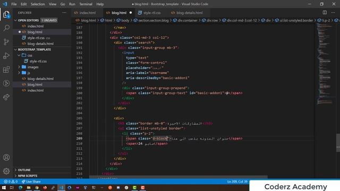This screenshot has height=191, width=340.
Task: Open Firefox on taskbar
Action: pos(45,187)
